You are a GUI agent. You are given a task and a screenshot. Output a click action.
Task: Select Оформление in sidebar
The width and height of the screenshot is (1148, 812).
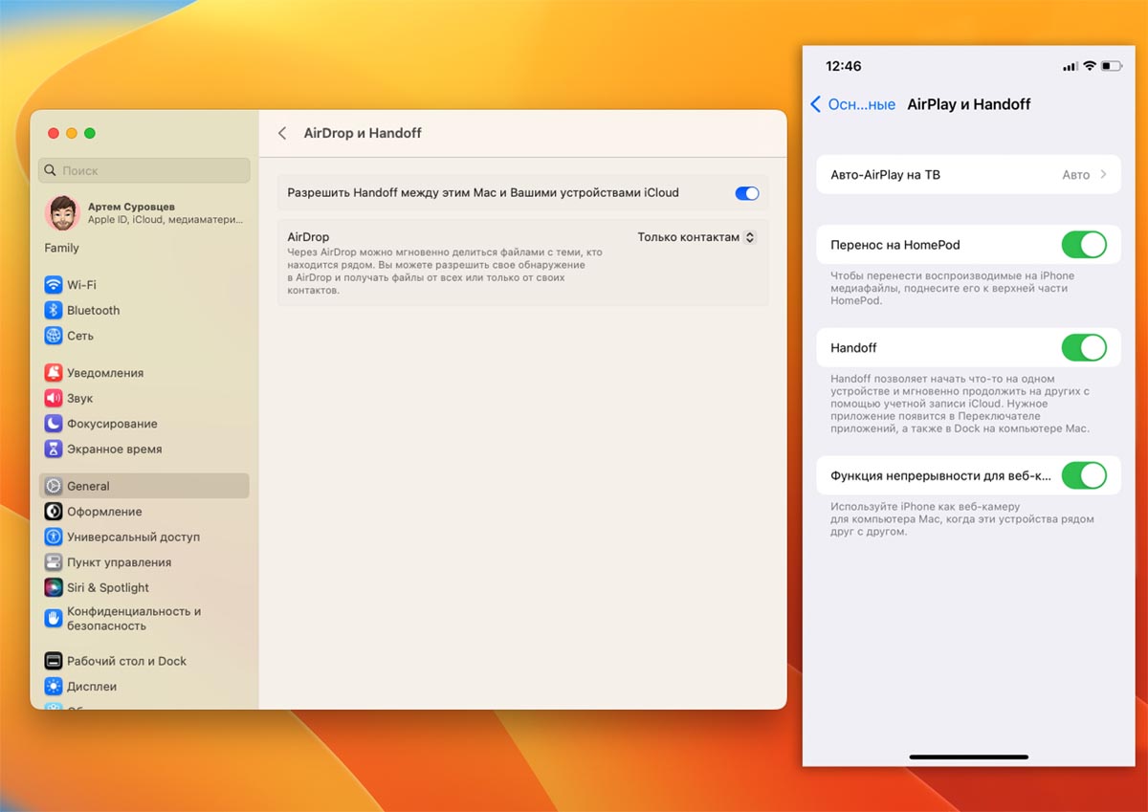coord(144,512)
